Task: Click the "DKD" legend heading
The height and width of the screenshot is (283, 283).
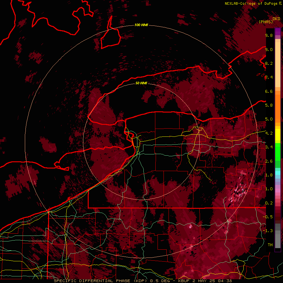Action: pos(276,19)
